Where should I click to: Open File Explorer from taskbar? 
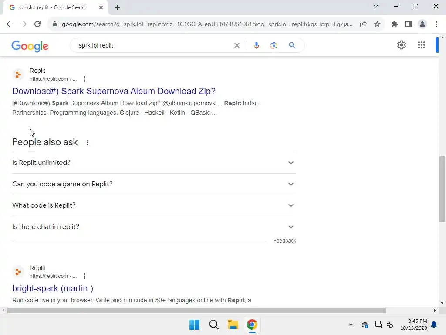coord(233,325)
